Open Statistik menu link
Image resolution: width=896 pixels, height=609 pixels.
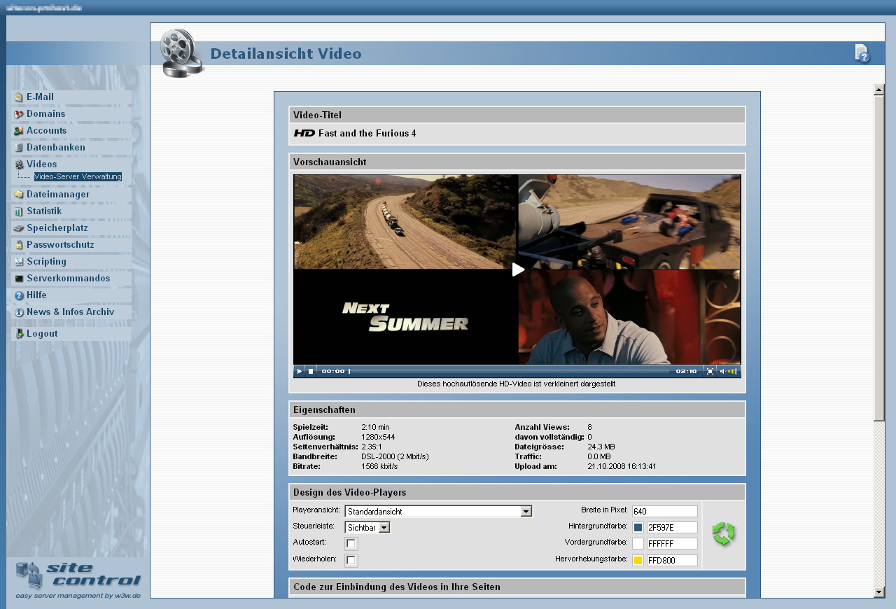pos(44,211)
